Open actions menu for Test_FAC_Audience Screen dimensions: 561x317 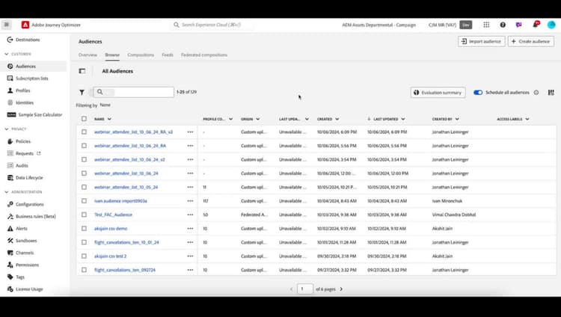click(190, 215)
